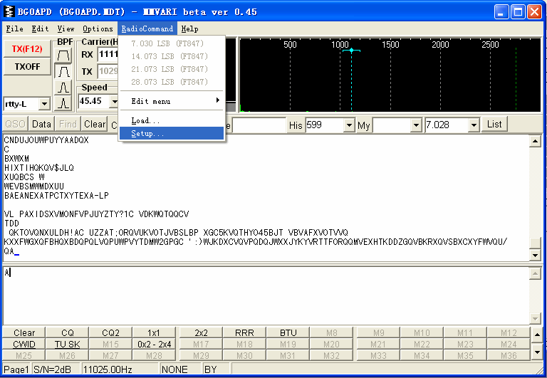The image size is (547, 378).
Task: Expand the Edit menu submenu arrow
Action: point(218,100)
